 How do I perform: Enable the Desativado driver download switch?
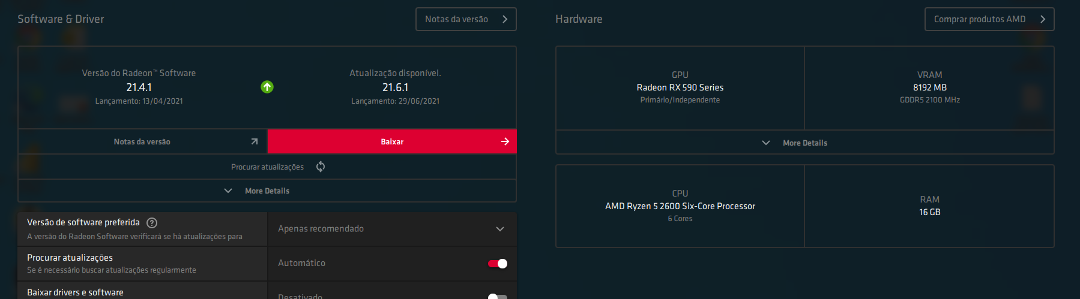pyautogui.click(x=498, y=297)
